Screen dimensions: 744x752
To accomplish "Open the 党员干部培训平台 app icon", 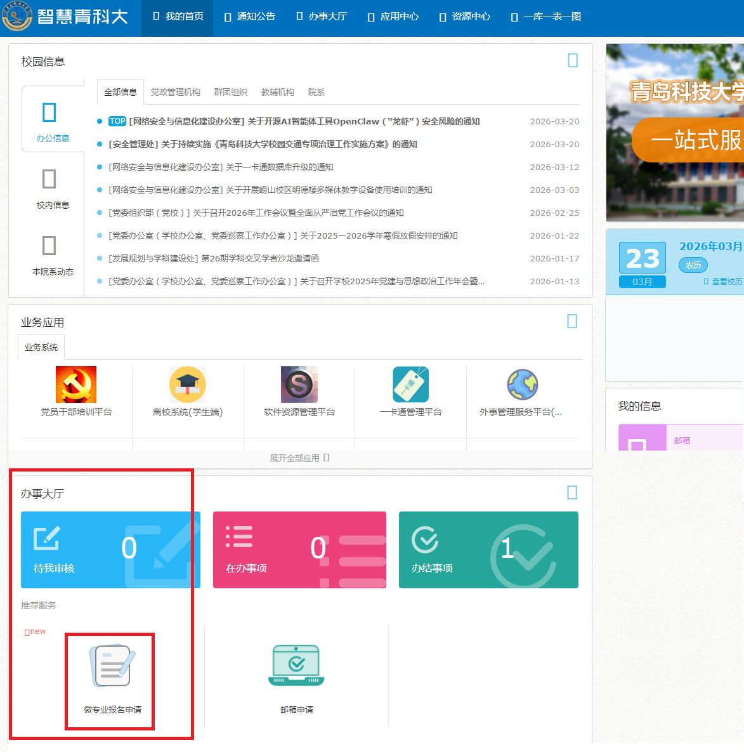I will click(76, 385).
